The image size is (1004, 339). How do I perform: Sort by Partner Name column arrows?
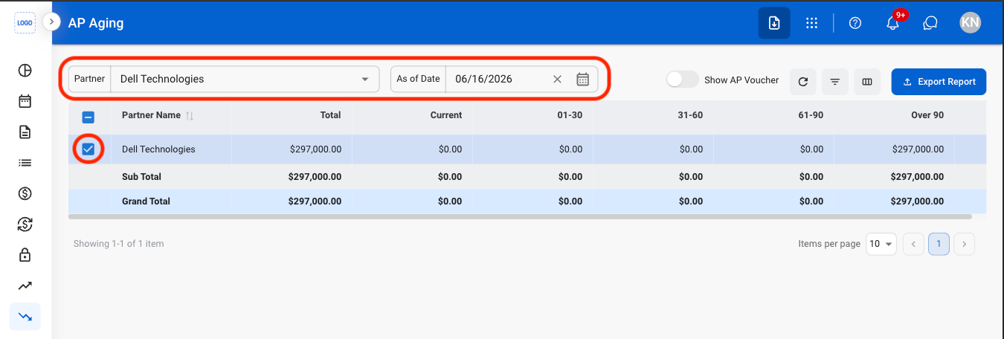point(190,115)
